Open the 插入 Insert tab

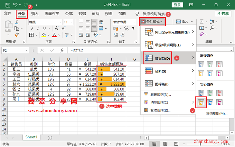(x=35, y=14)
